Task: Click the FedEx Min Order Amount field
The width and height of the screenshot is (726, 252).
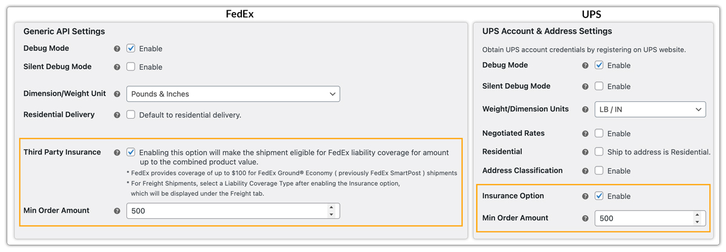Action: coord(233,211)
